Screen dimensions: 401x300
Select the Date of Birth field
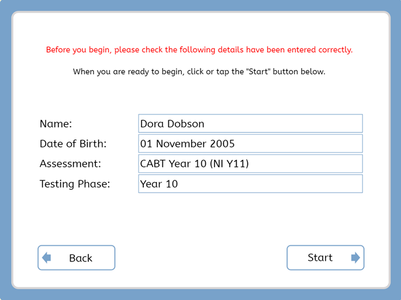click(250, 144)
